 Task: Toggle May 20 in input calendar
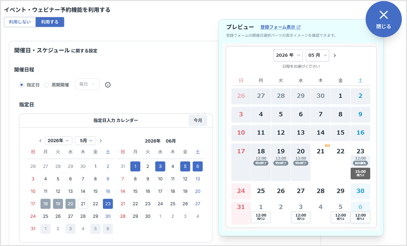pyautogui.click(x=70, y=204)
